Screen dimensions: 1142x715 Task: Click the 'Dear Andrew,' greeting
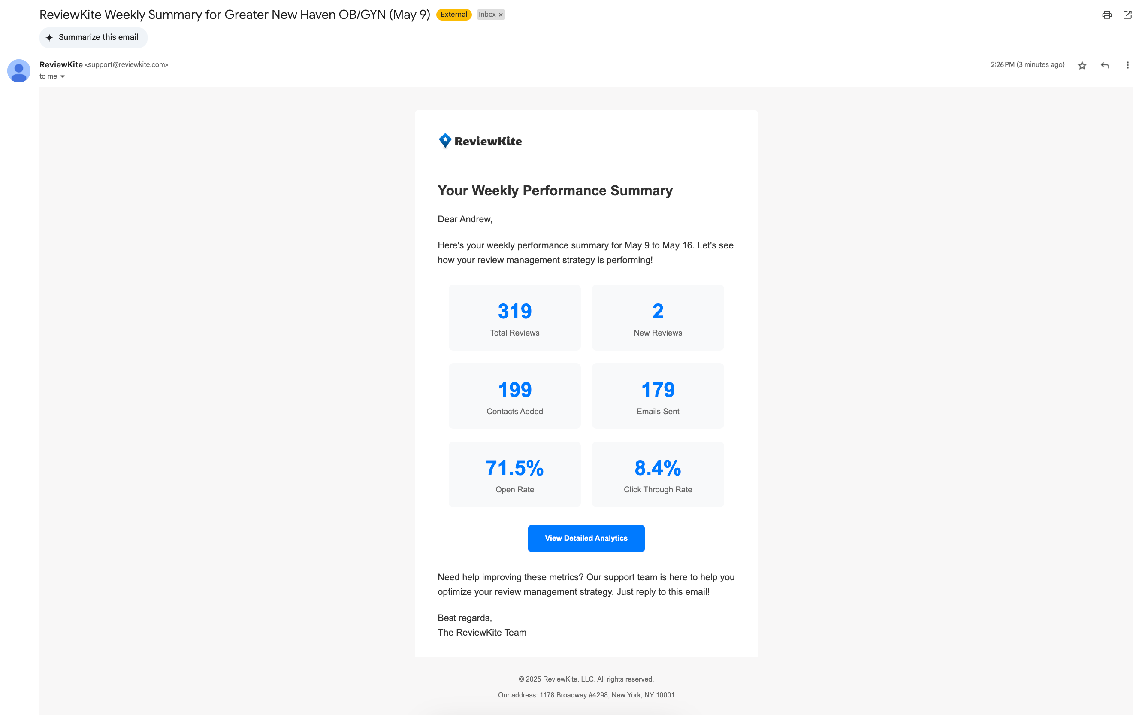tap(465, 219)
